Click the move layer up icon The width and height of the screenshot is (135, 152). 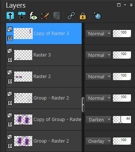10,16
